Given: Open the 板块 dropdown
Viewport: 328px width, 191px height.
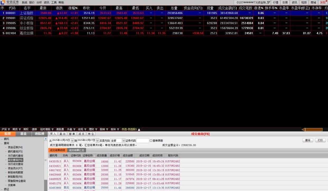Looking at the screenshot, I should tap(118, 129).
